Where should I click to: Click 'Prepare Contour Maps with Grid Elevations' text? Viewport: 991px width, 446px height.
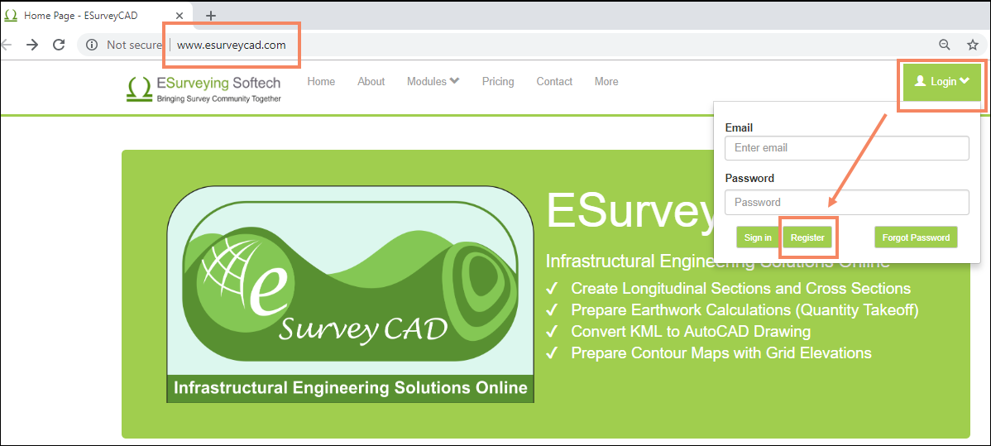(721, 353)
